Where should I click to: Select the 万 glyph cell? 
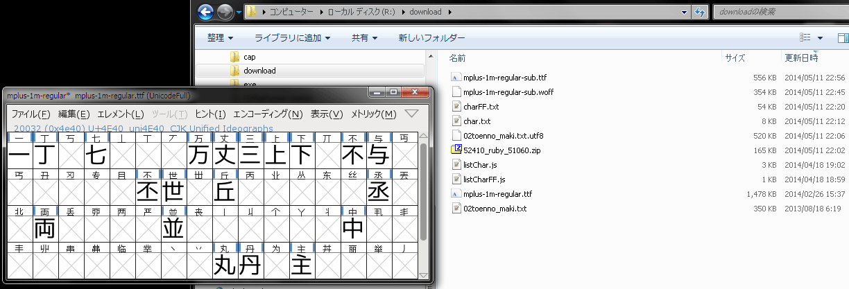click(x=199, y=155)
